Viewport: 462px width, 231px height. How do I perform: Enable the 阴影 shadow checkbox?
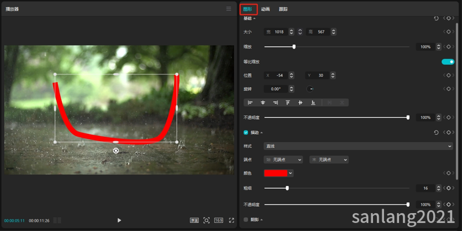[246, 219]
